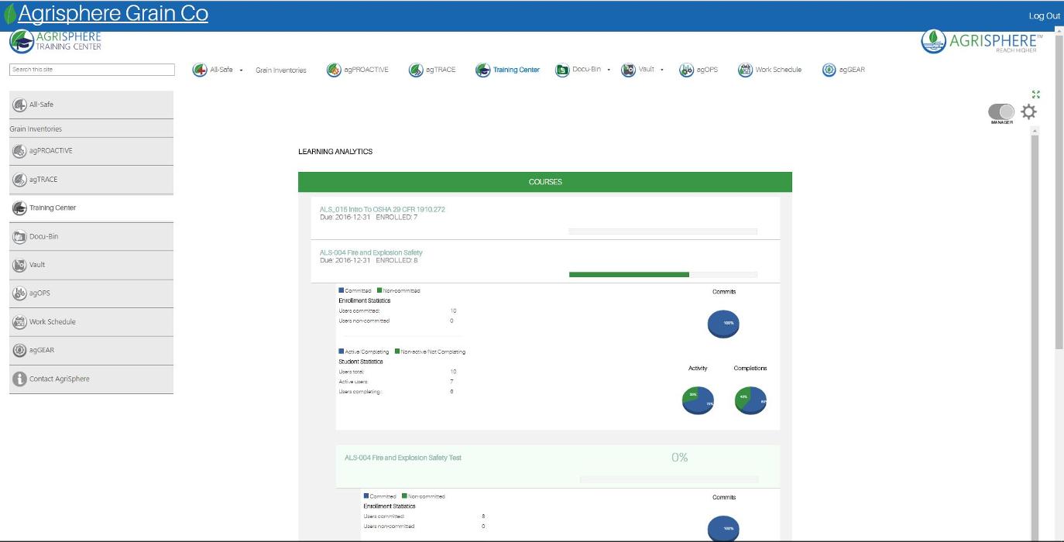Open ALS_015 Intro To OSHA course
The width and height of the screenshot is (1064, 542).
pos(383,209)
